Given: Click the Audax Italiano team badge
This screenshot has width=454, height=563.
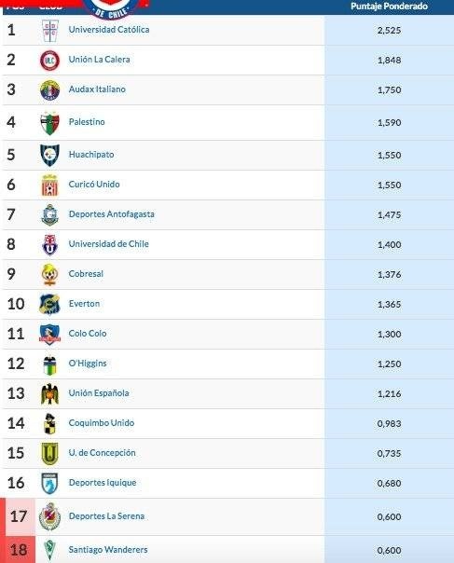Looking at the screenshot, I should 50,90.
